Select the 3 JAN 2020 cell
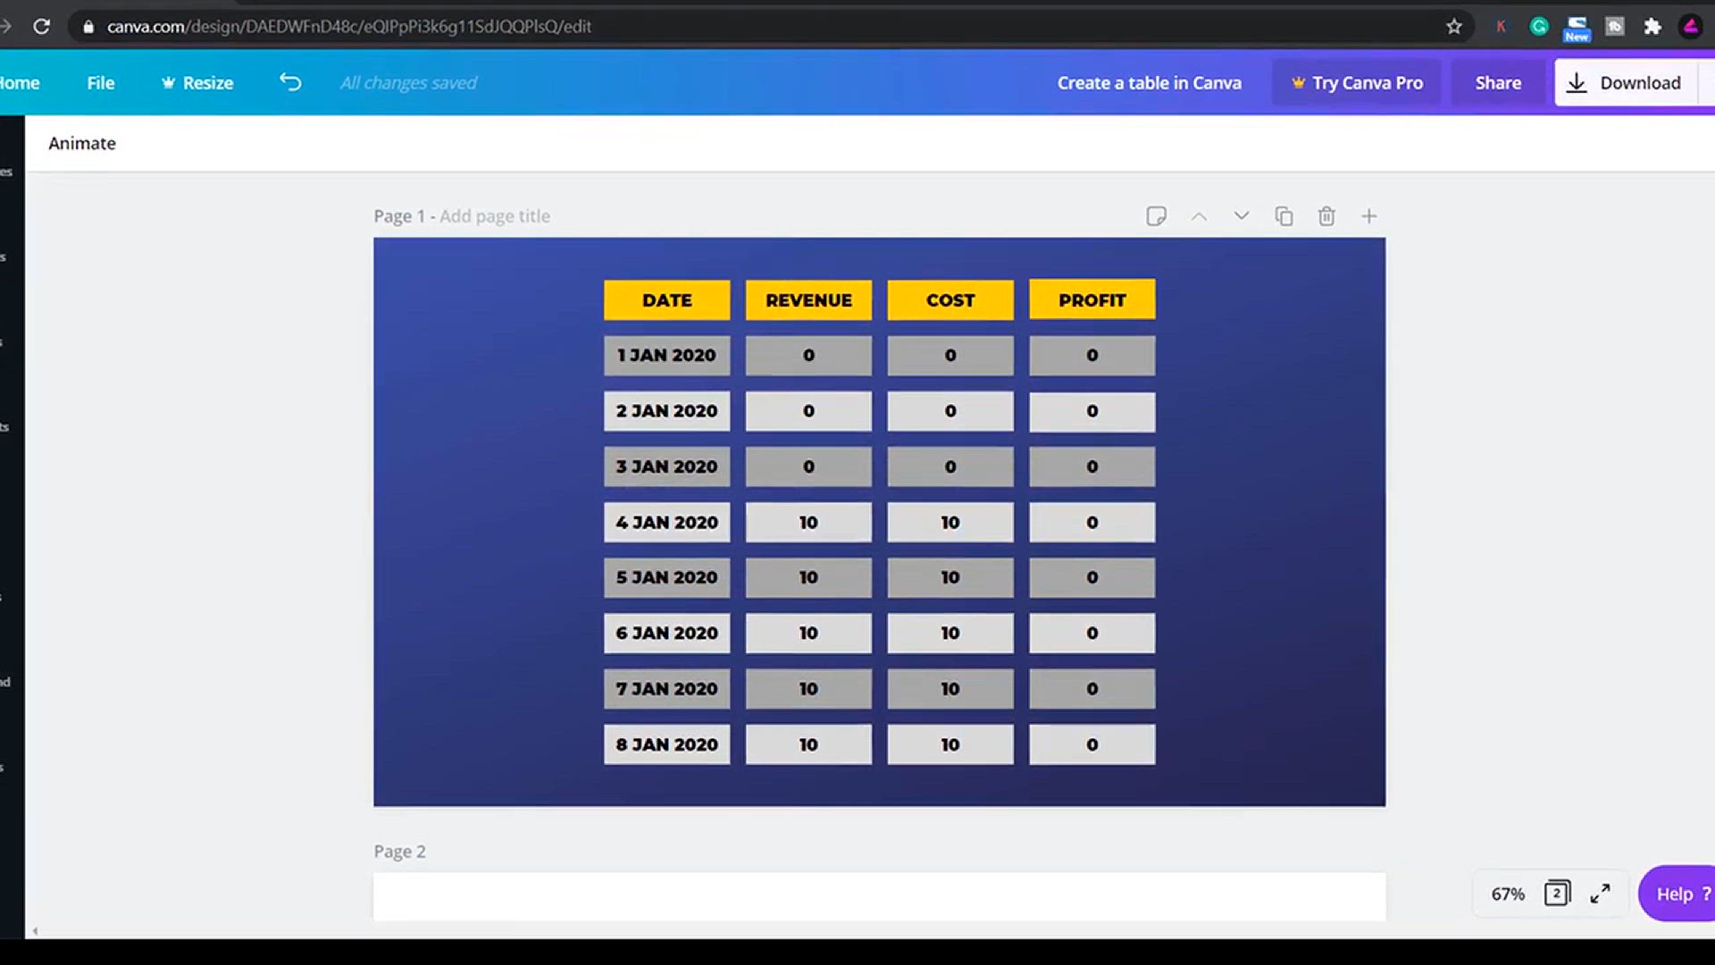 (667, 466)
